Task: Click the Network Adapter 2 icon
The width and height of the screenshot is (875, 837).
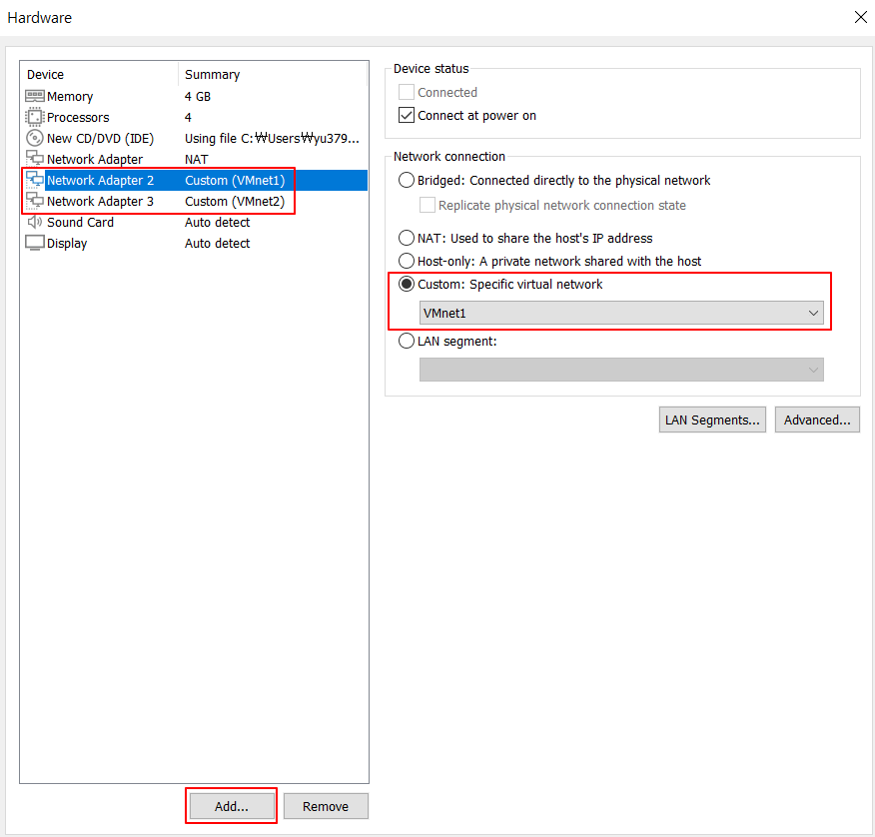Action: [35, 180]
